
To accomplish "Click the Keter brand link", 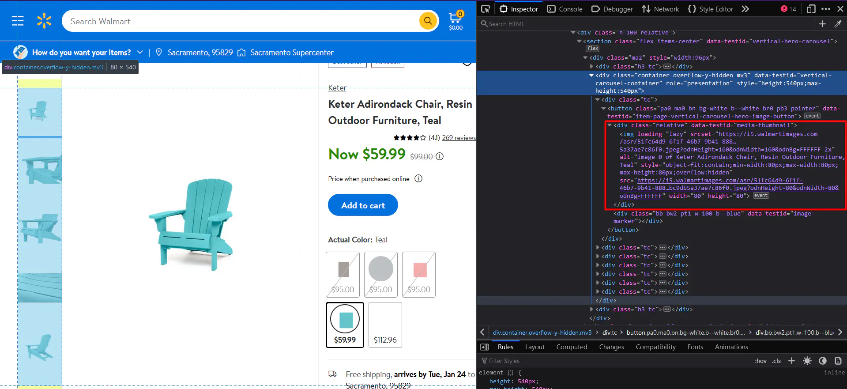I will (337, 88).
